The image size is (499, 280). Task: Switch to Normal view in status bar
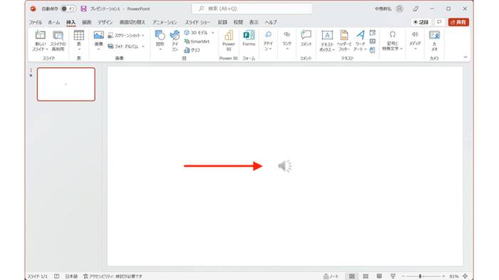click(x=351, y=276)
